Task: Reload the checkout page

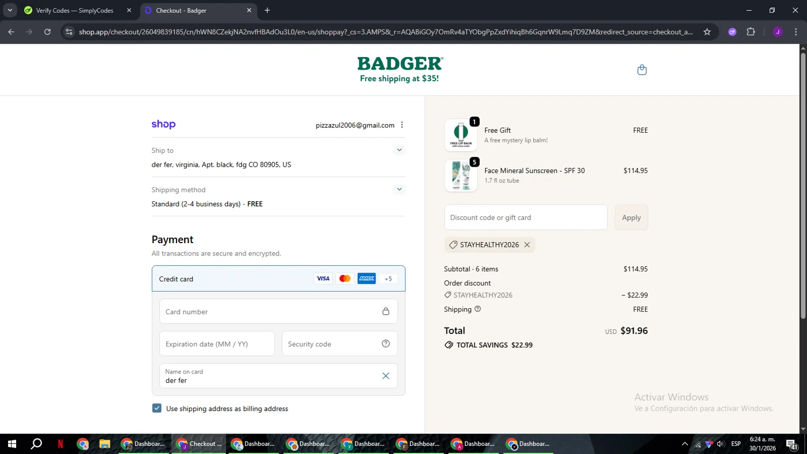Action: coord(47,32)
